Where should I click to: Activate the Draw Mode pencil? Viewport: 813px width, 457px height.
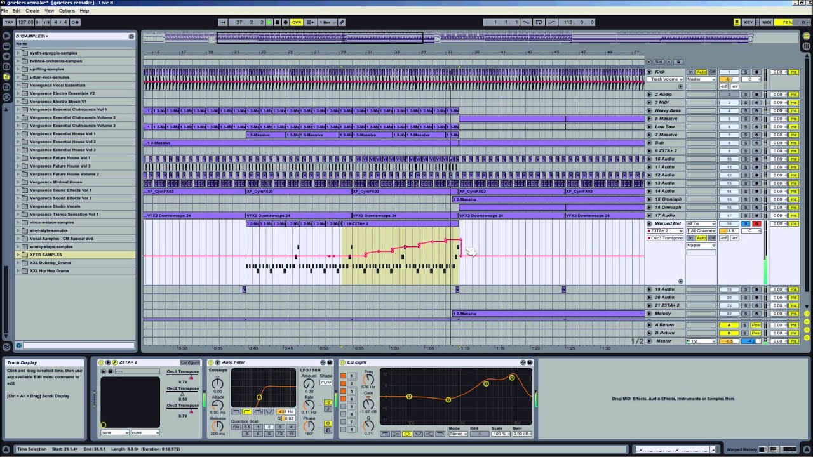coord(342,22)
